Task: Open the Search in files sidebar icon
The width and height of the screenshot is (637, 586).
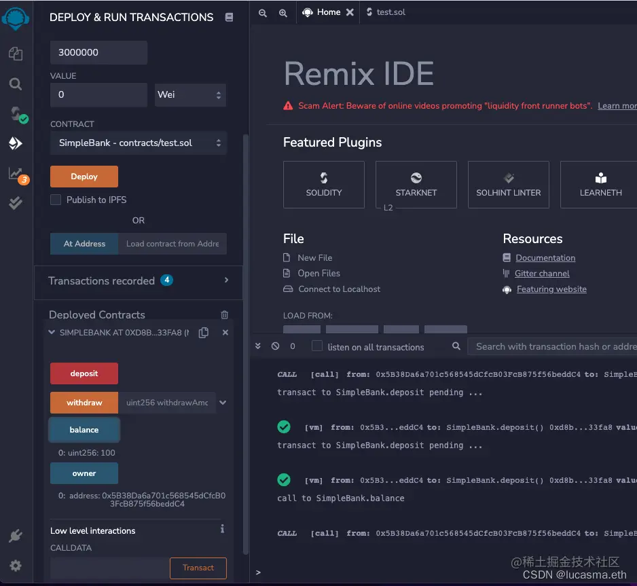Action: [x=16, y=84]
